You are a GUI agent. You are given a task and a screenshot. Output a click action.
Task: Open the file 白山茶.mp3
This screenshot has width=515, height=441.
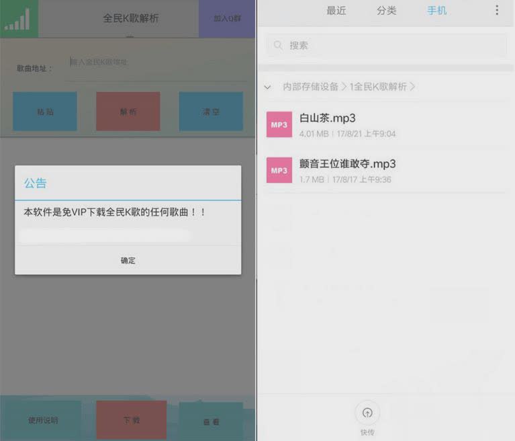click(x=386, y=124)
